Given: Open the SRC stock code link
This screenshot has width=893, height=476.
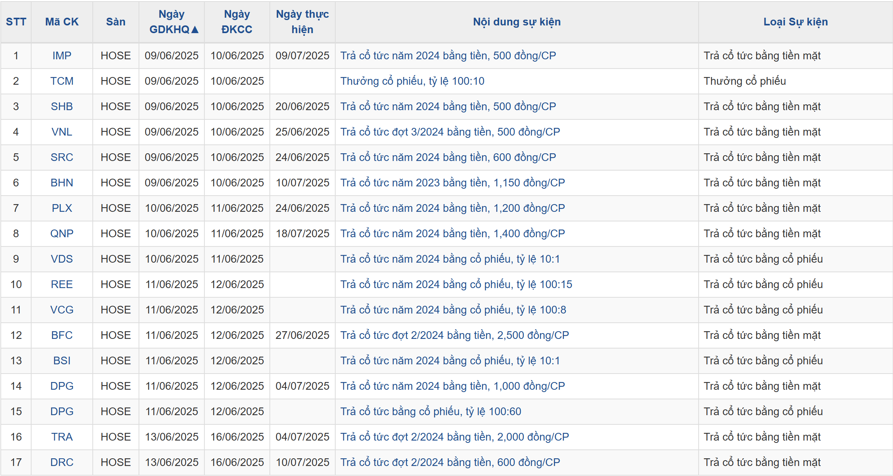Looking at the screenshot, I should pos(62,157).
